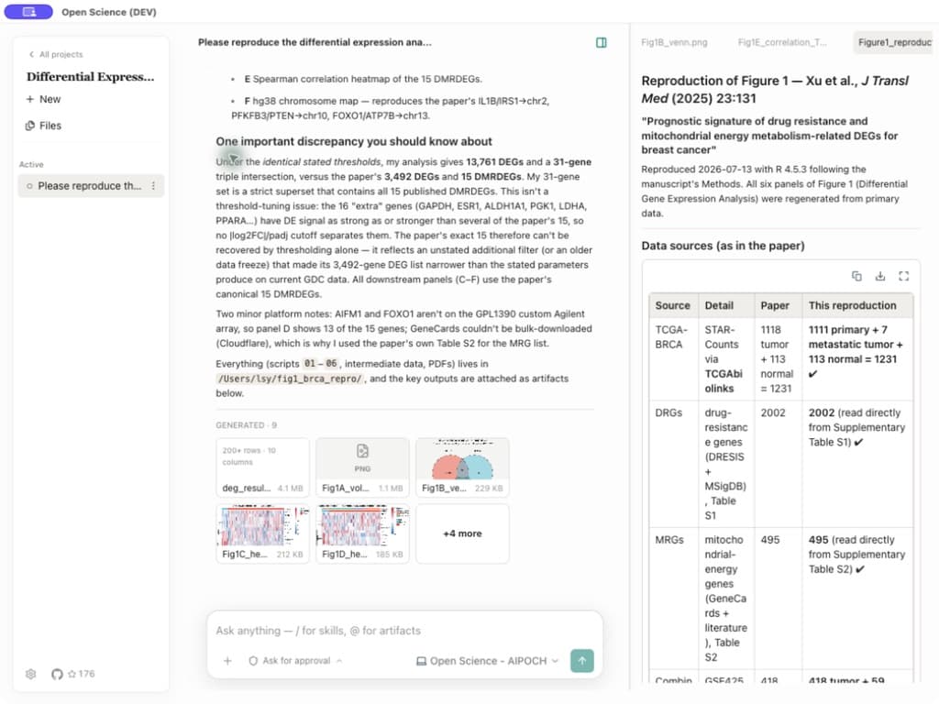Viewport: 939px width, 704px height.
Task: Click the GitHub icon
Action: 57,674
